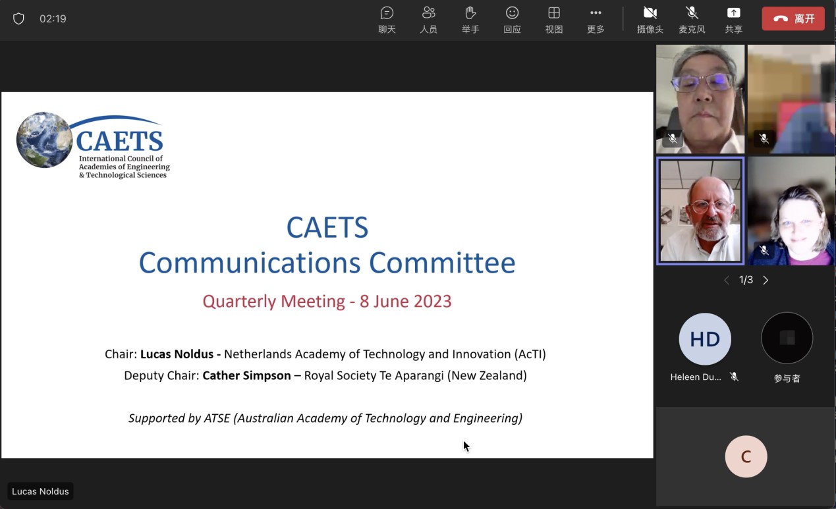Image resolution: width=836 pixels, height=509 pixels.
Task: Open the 聊天 chat panel
Action: click(387, 18)
